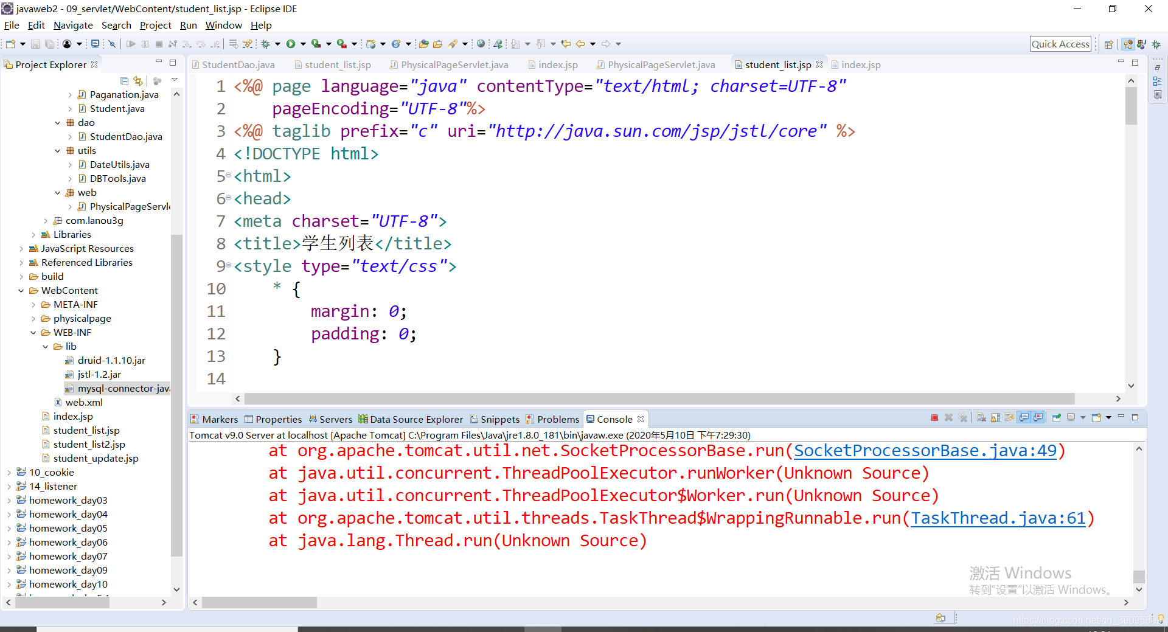Click the Display Selected Console monitor icon
1168x632 pixels.
[x=1071, y=417]
